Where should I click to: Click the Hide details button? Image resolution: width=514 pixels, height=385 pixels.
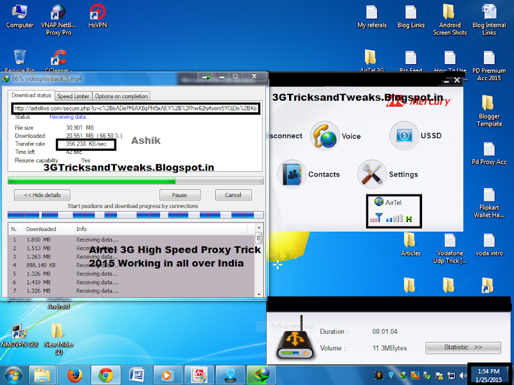tap(42, 195)
